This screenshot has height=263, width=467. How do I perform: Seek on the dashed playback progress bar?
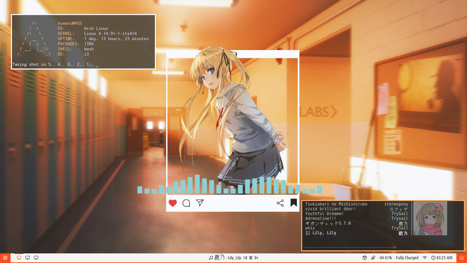pos(350,247)
